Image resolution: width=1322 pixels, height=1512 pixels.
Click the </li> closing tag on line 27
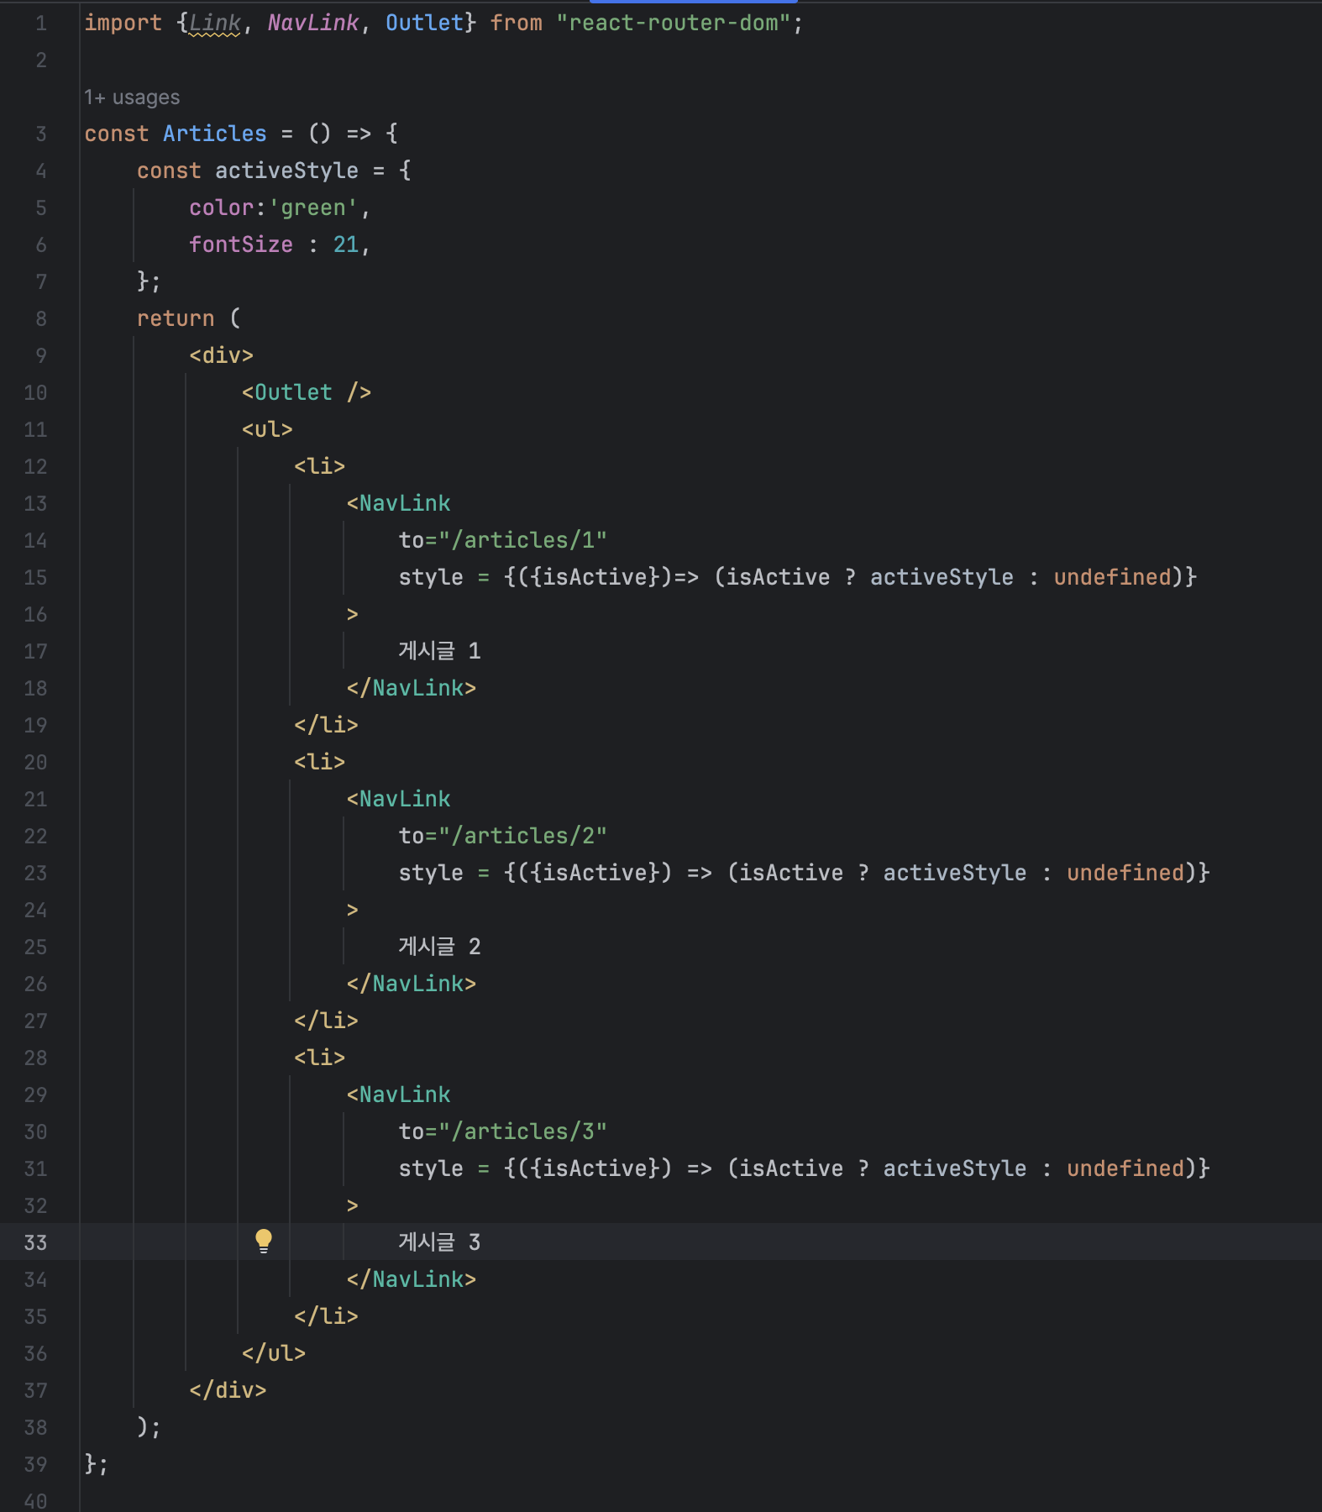[326, 1021]
